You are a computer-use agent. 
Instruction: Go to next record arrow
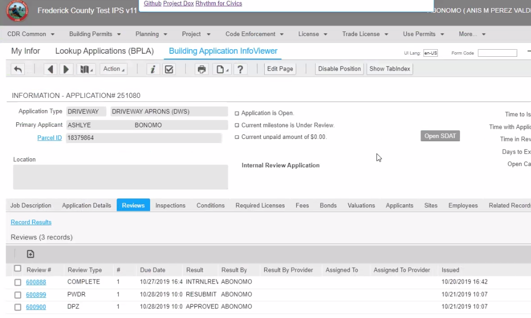pos(66,69)
